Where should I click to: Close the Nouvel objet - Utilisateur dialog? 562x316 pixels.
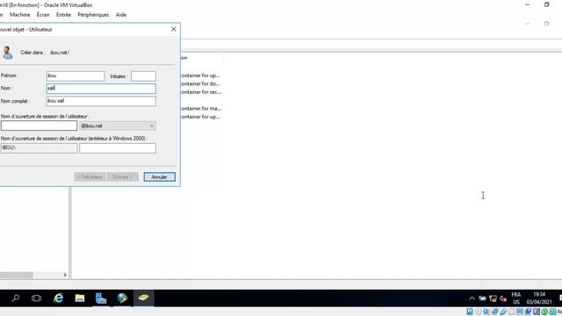pyautogui.click(x=174, y=29)
